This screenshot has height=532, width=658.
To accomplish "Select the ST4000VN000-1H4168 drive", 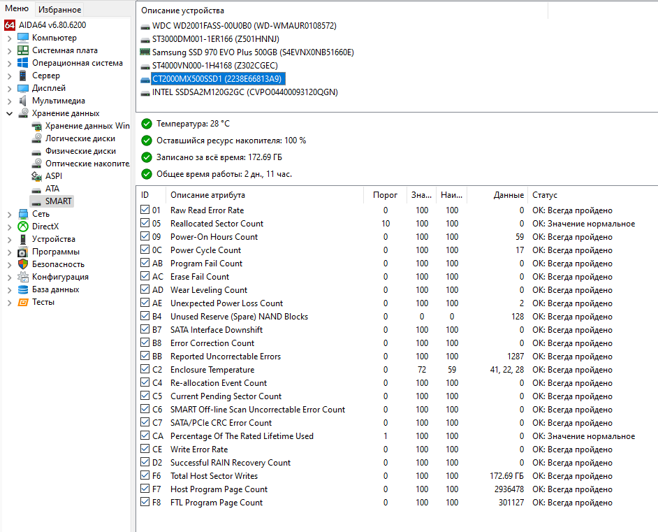I will pos(215,66).
